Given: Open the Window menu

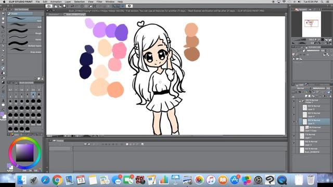Looking at the screenshot, I should pyautogui.click(x=110, y=2).
